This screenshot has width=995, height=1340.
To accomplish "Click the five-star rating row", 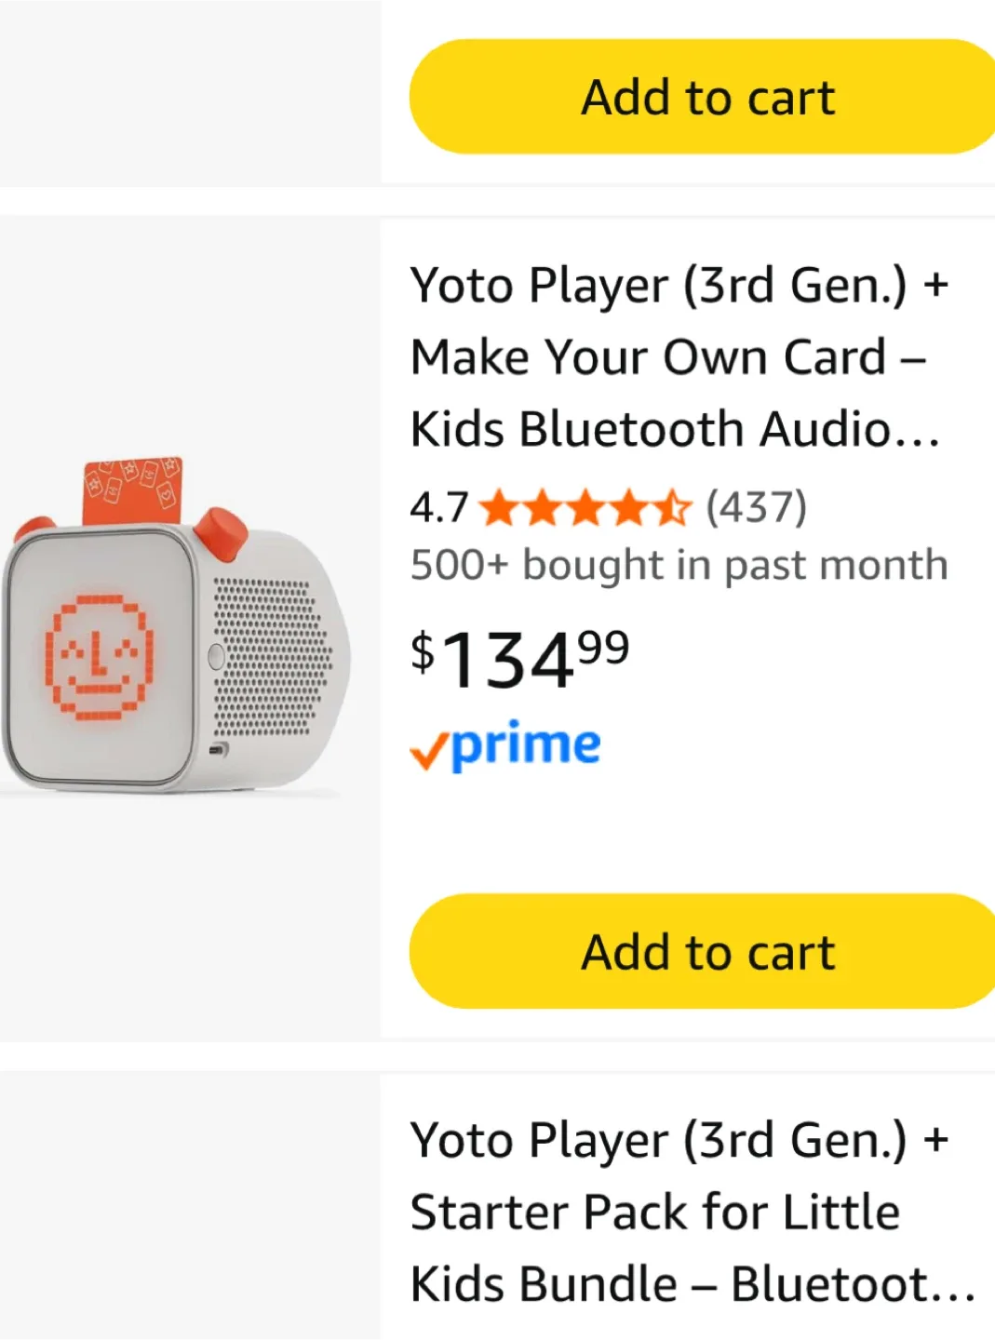I will coord(585,508).
